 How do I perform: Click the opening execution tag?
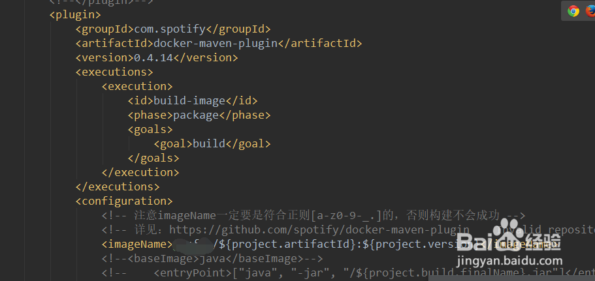tap(137, 86)
